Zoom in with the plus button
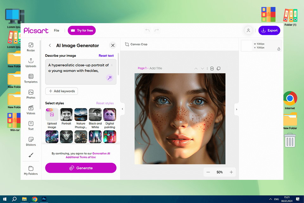Image resolution: width=304 pixels, height=203 pixels. (x=231, y=172)
